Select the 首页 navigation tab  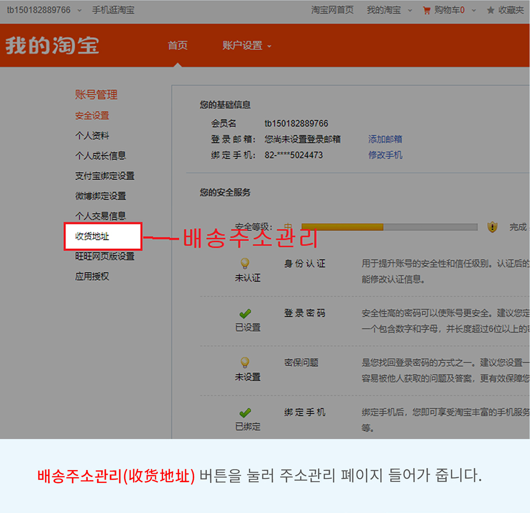tap(178, 45)
